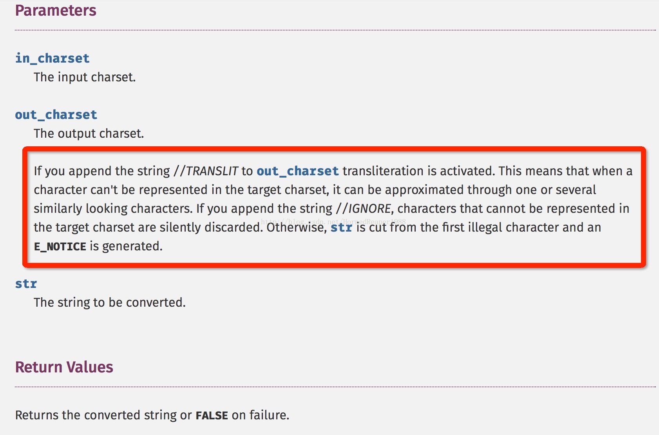Click "The string to be converted." text
This screenshot has height=435, width=659.
tap(110, 302)
